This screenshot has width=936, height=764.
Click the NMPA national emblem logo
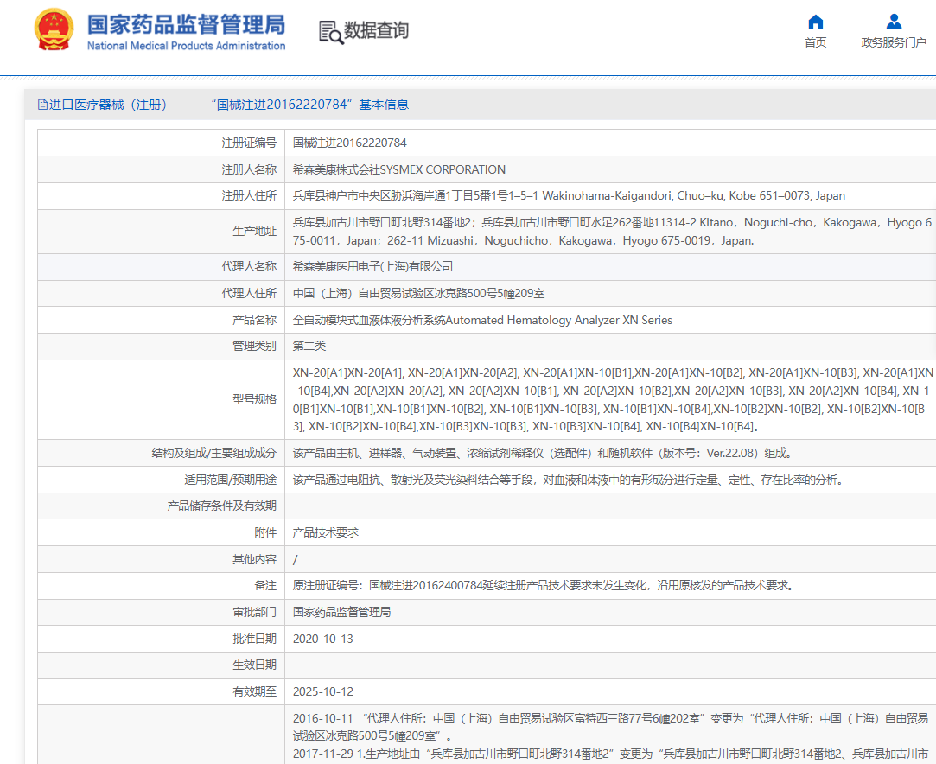[x=54, y=29]
